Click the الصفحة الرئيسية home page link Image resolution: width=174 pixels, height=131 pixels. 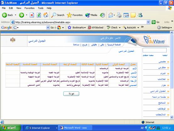(114, 45)
